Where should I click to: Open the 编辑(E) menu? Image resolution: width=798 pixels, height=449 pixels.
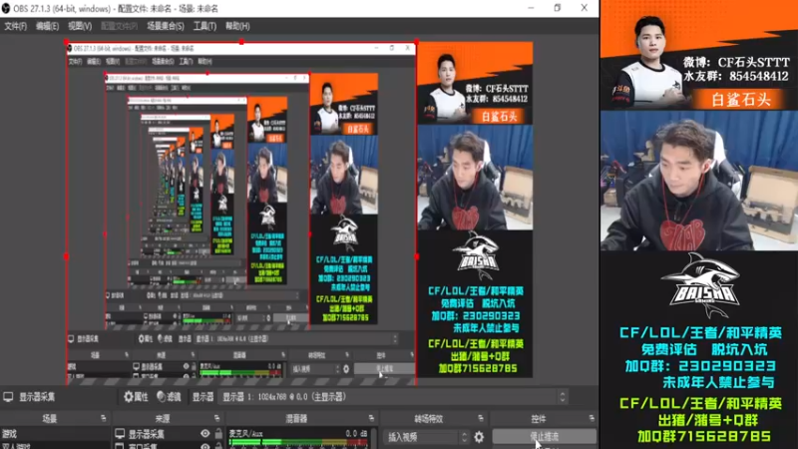coord(47,26)
